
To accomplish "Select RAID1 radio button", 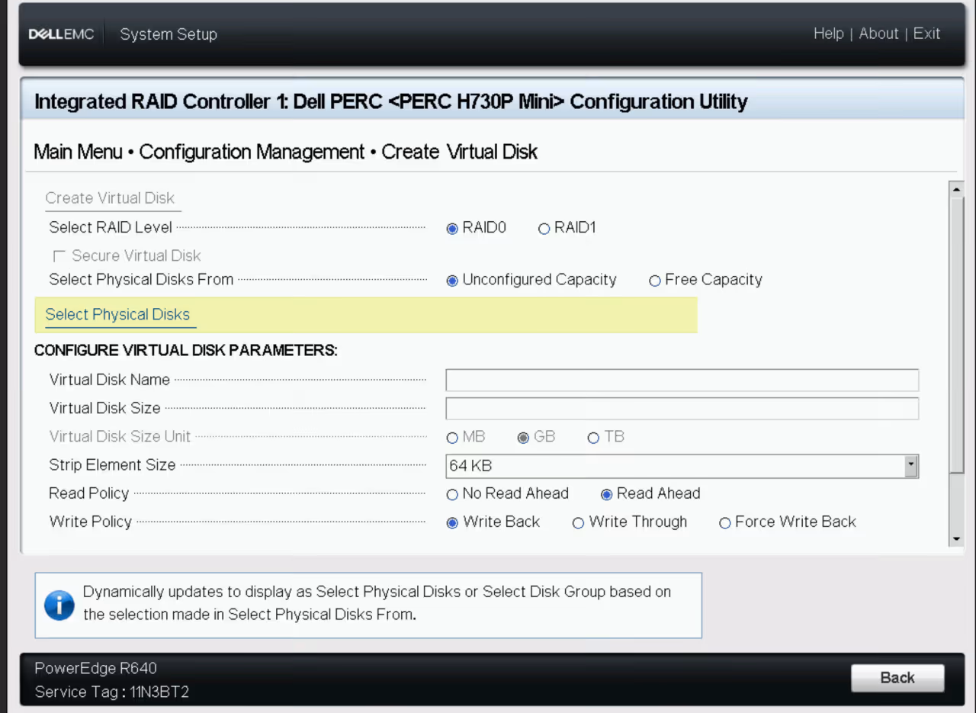I will [544, 229].
